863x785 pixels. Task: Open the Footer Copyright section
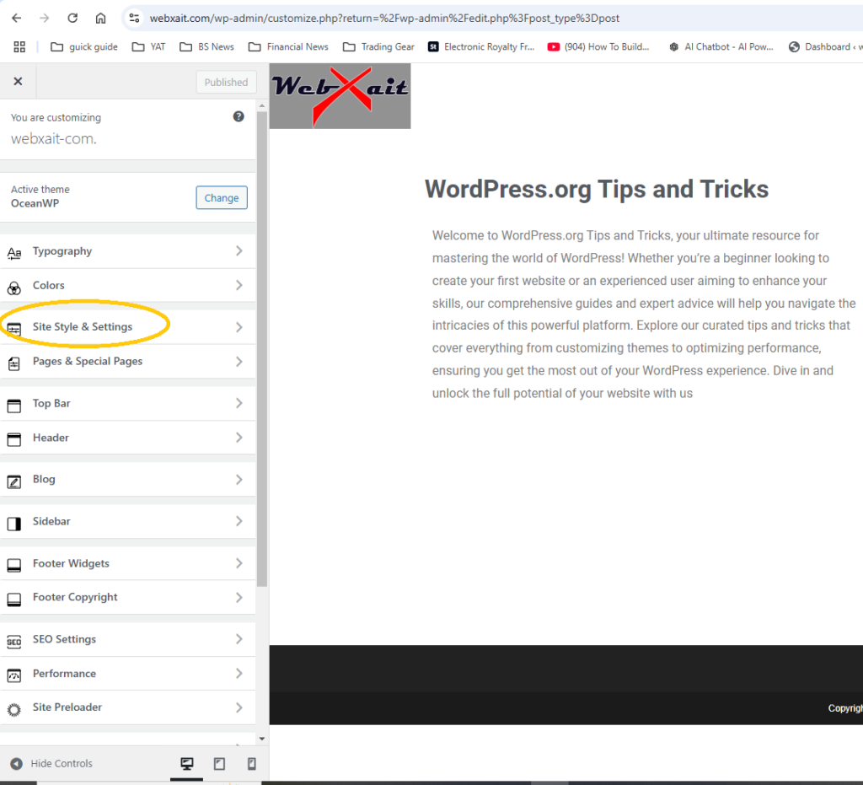(128, 597)
